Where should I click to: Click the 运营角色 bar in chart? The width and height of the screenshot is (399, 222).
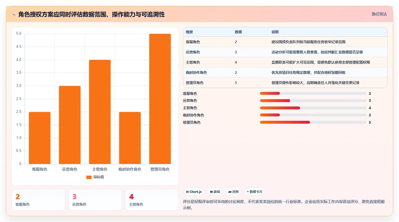pos(70,125)
